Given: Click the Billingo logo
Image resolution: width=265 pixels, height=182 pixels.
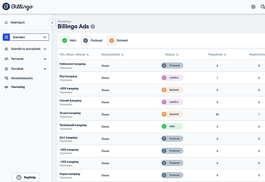Looking at the screenshot, I should click(x=18, y=7).
